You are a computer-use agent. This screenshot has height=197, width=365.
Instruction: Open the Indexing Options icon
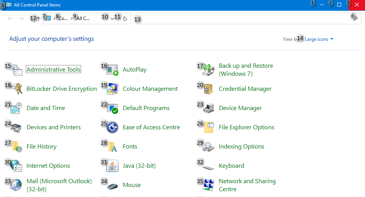pos(208,147)
